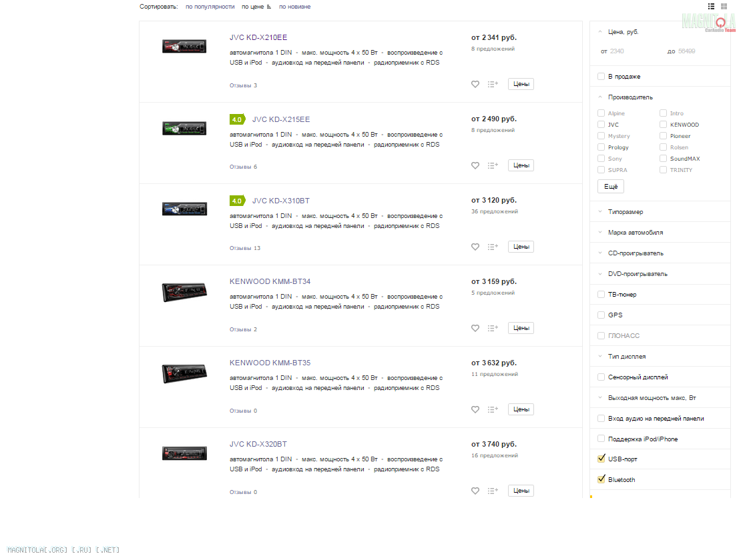Uncheck the Bluetooth filter checkbox

(601, 479)
